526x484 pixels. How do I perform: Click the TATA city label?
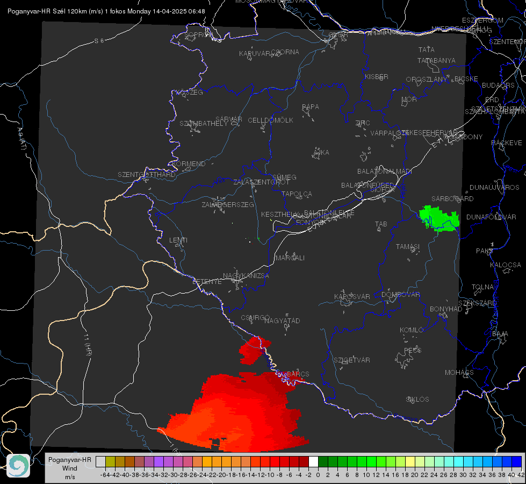(x=427, y=49)
